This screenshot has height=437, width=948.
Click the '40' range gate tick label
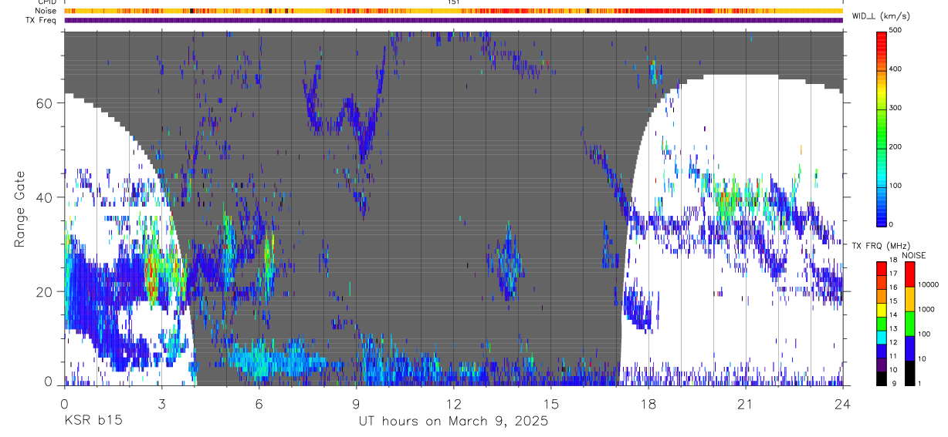[x=46, y=197]
